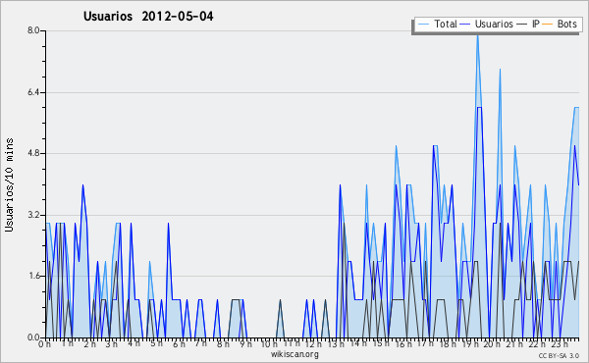
Task: Click the '4 h' x-axis label
Action: click(134, 343)
